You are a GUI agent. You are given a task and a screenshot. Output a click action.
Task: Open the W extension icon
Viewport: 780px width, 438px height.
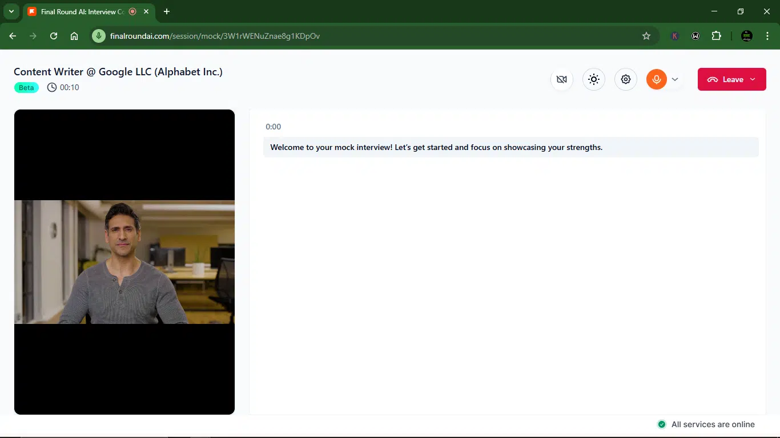click(695, 36)
